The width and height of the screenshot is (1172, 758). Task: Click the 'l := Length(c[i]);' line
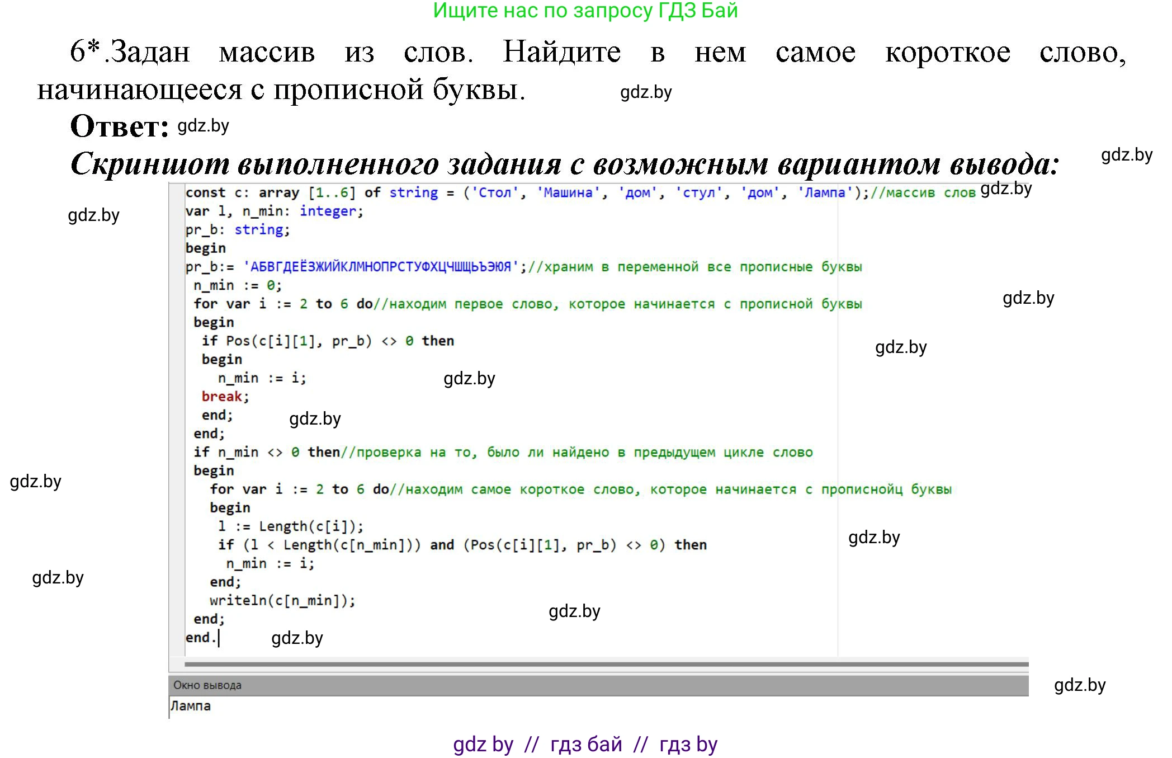291,526
